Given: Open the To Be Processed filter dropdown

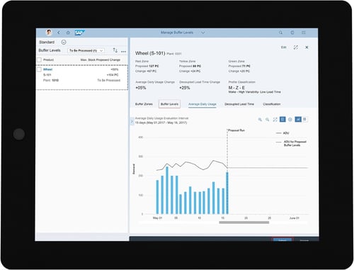Looking at the screenshot, I should [x=86, y=50].
